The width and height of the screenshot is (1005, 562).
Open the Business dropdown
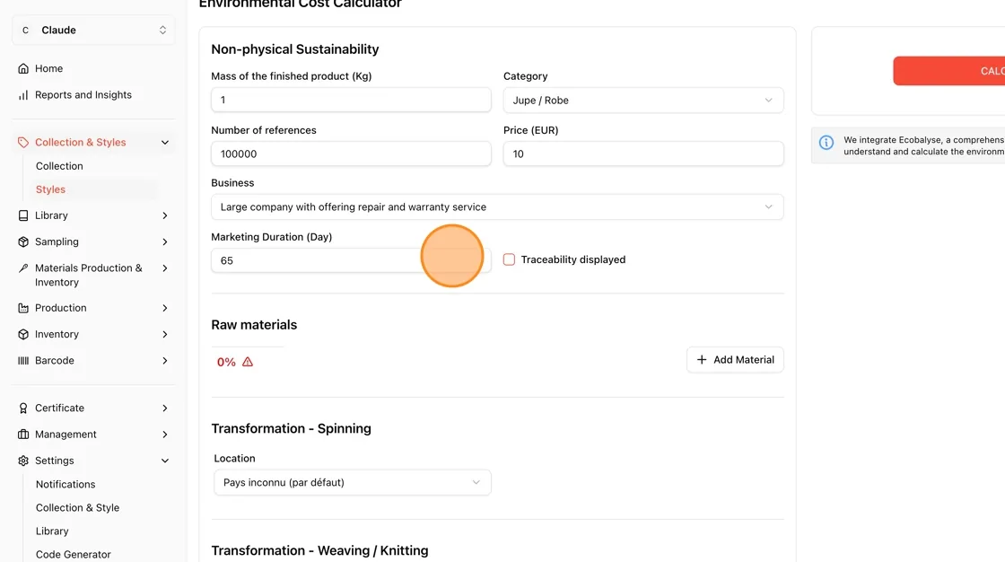497,206
